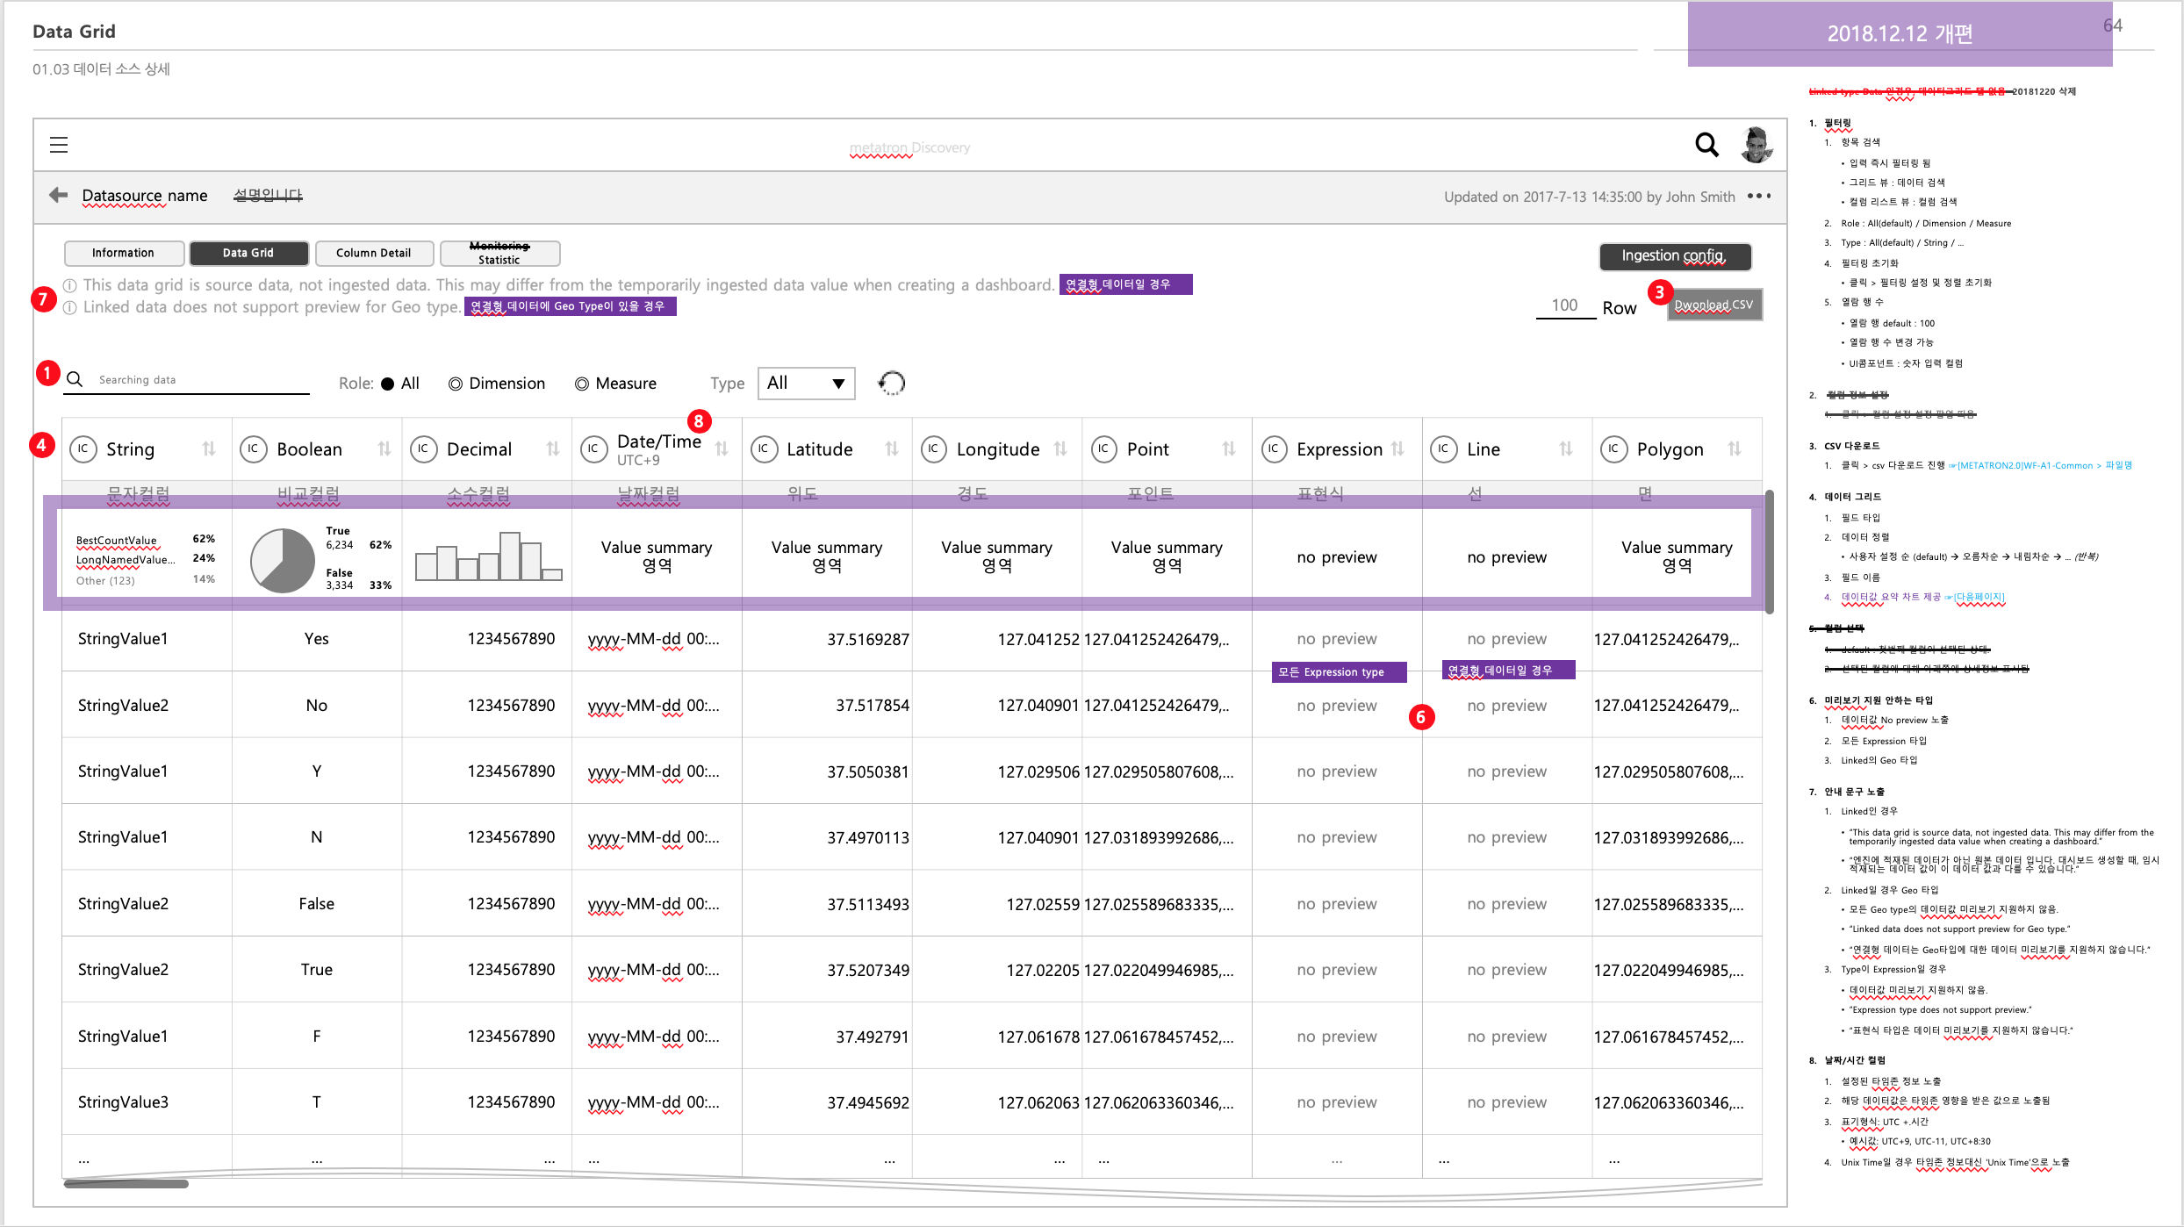Sort the String column
2184x1227 pixels.
pos(209,448)
